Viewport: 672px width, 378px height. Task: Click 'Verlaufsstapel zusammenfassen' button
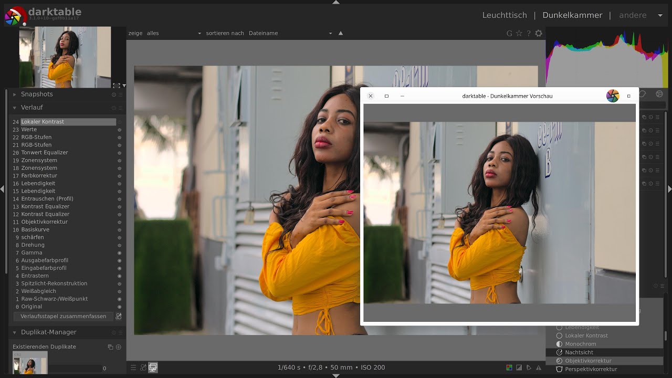[63, 316]
